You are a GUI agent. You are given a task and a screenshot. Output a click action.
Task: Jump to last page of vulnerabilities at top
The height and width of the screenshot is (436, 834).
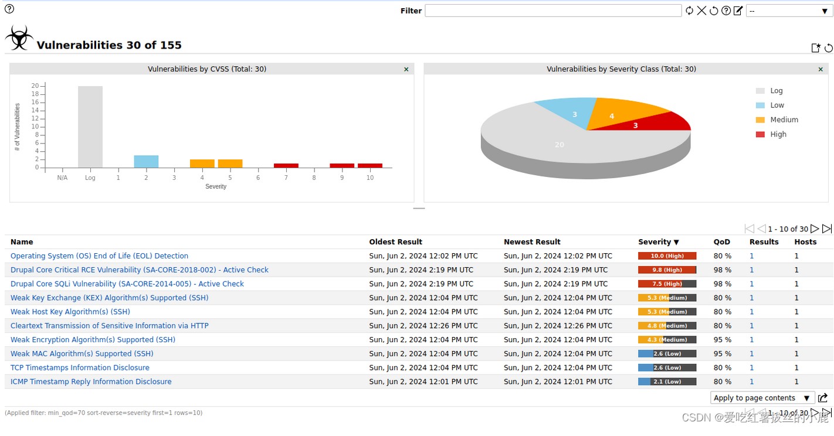[827, 229]
